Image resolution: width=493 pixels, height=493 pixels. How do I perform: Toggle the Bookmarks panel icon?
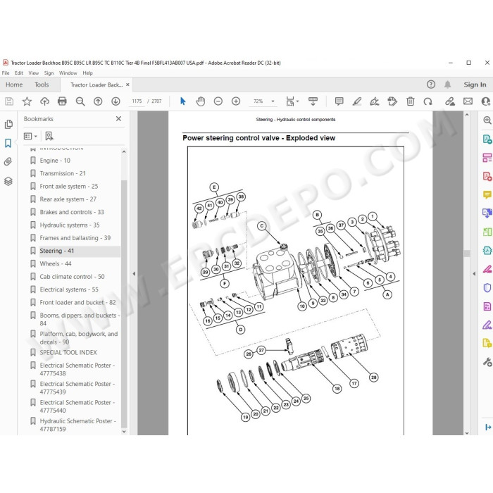coord(8,143)
